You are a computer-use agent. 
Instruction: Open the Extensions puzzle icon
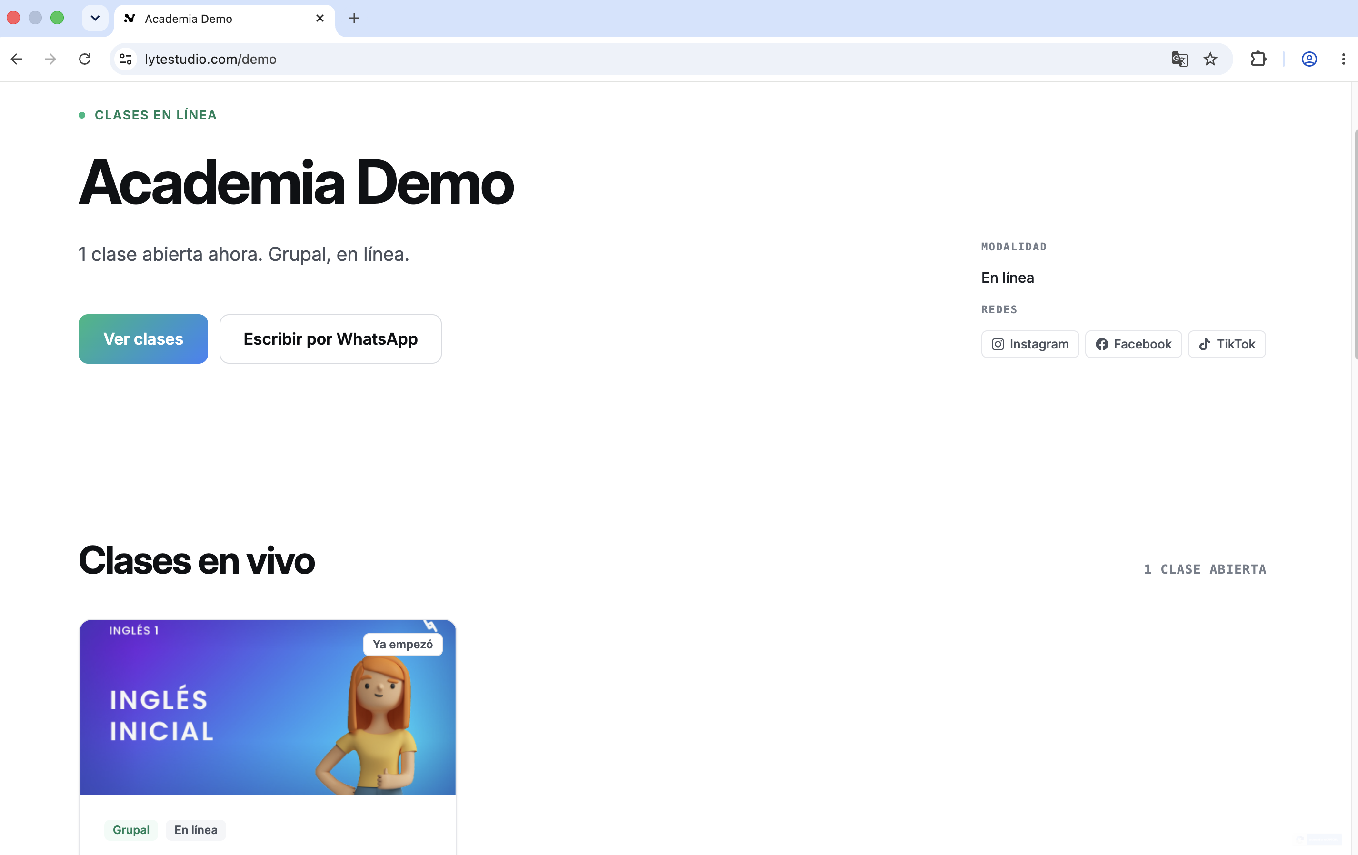[x=1258, y=59]
